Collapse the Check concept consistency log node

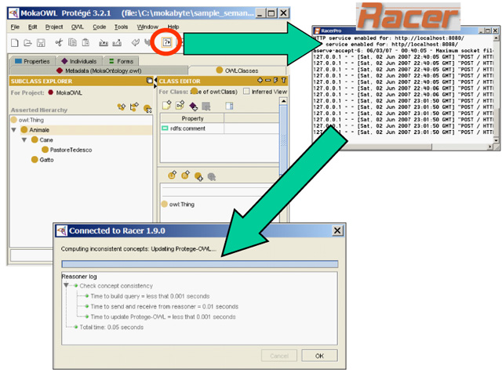pyautogui.click(x=66, y=285)
